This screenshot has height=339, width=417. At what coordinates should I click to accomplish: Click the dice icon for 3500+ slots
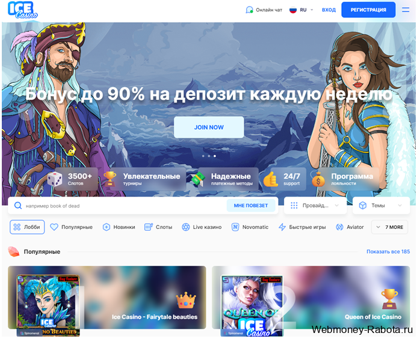[55, 179]
